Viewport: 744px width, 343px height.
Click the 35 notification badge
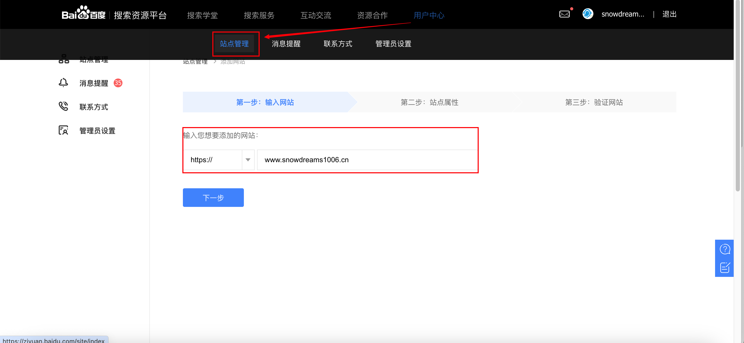tap(118, 83)
